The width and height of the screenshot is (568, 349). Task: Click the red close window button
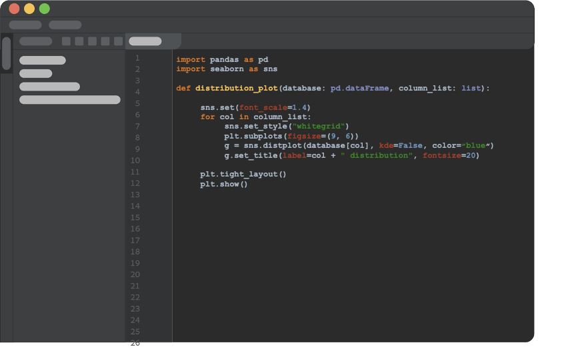14,9
